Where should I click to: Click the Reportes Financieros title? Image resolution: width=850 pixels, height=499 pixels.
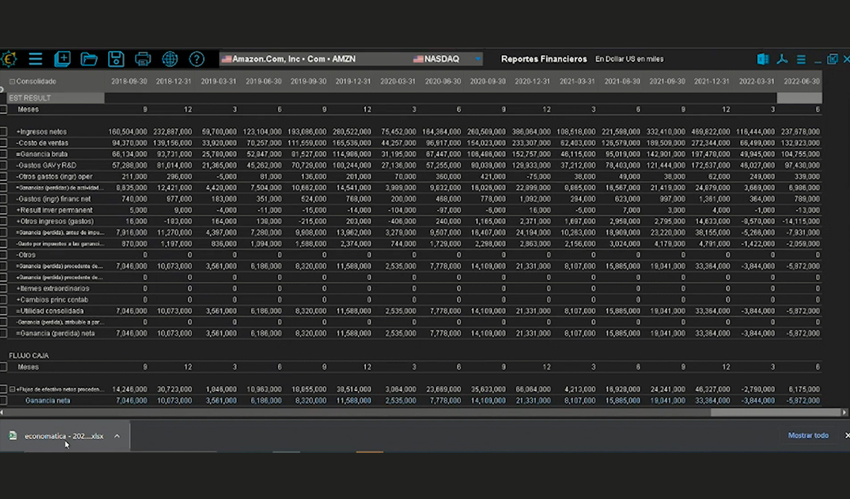pos(544,59)
